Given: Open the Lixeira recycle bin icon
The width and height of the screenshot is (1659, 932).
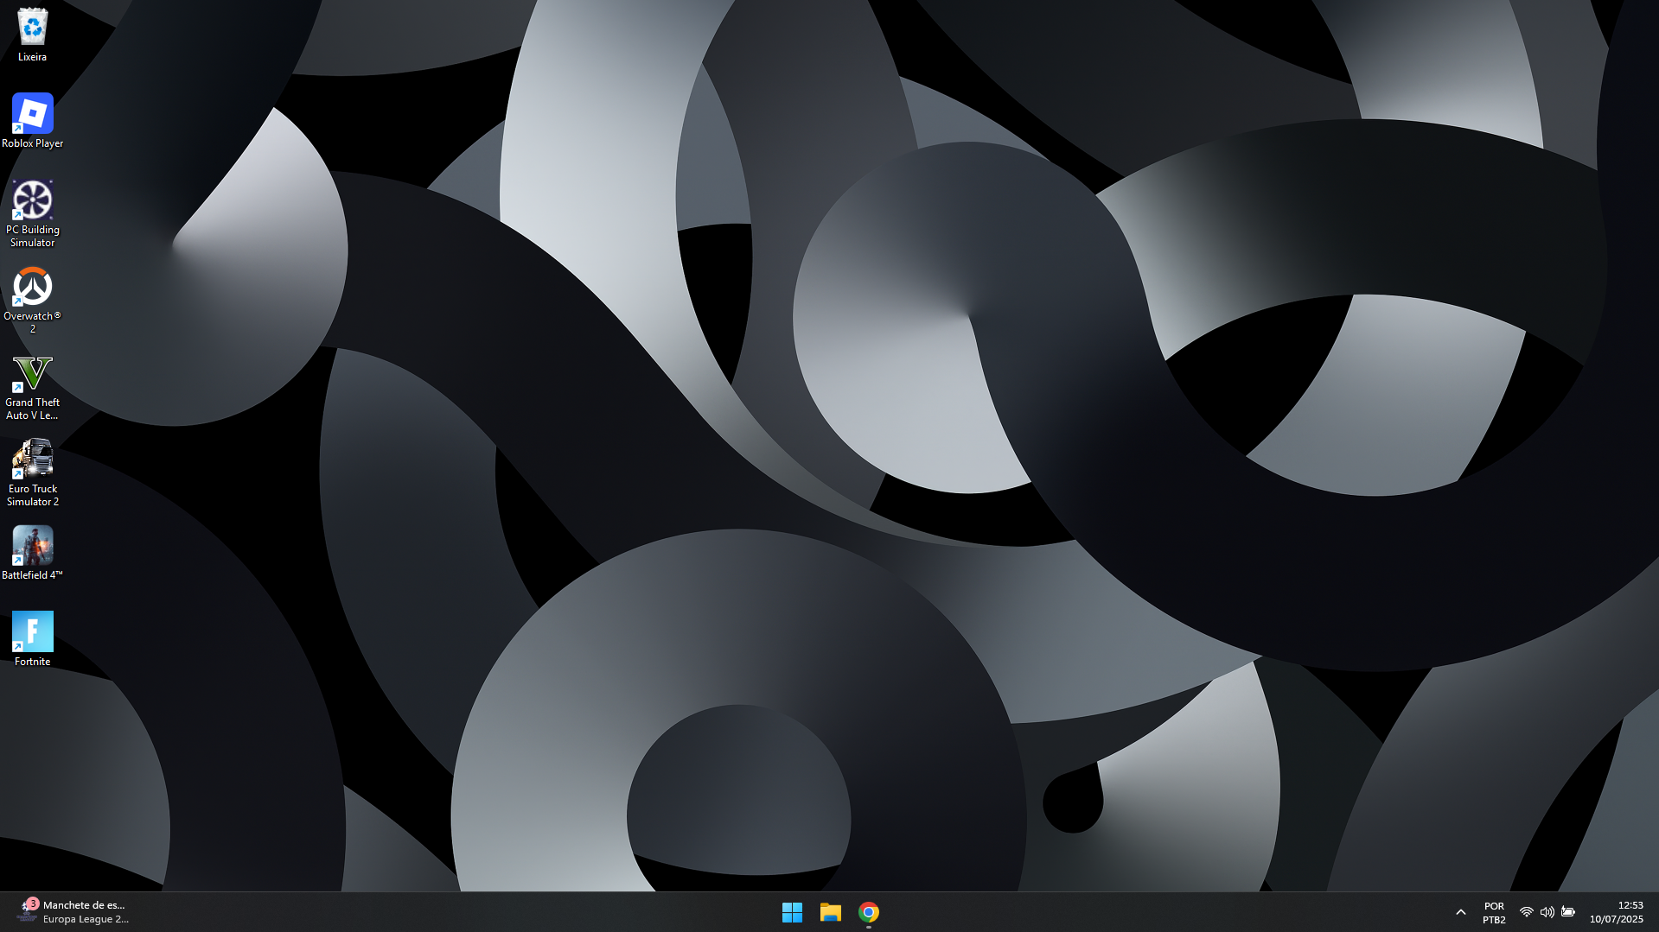Looking at the screenshot, I should click(32, 35).
